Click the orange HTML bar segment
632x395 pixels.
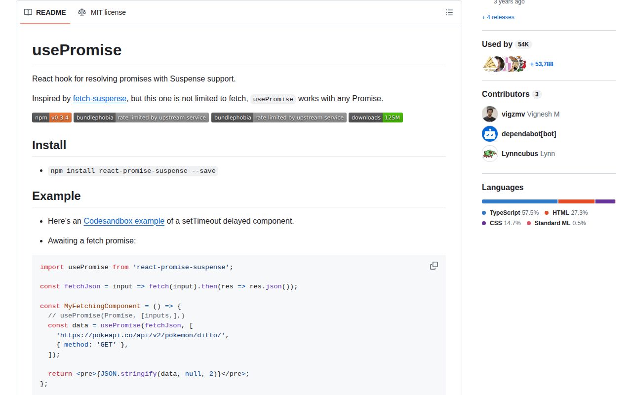(576, 201)
